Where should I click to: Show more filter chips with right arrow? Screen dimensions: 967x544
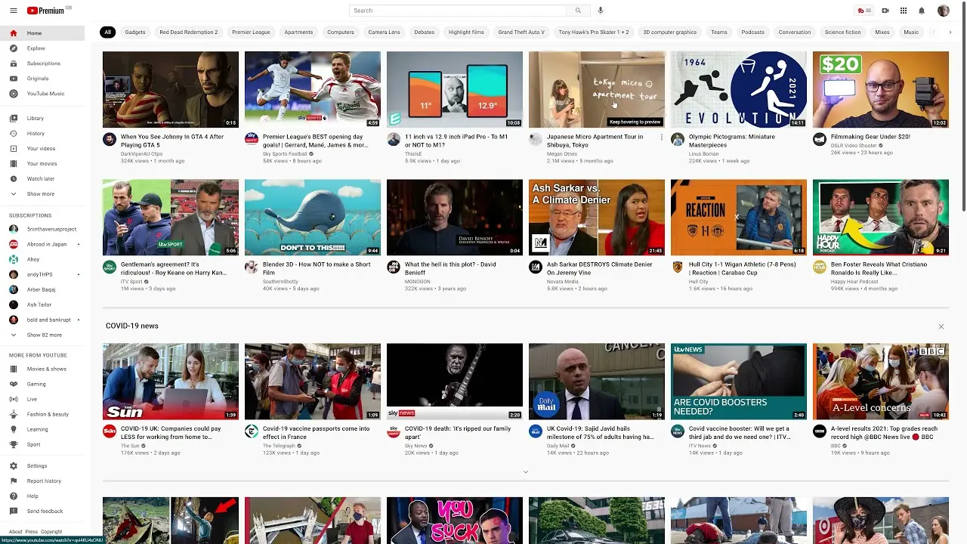[950, 32]
